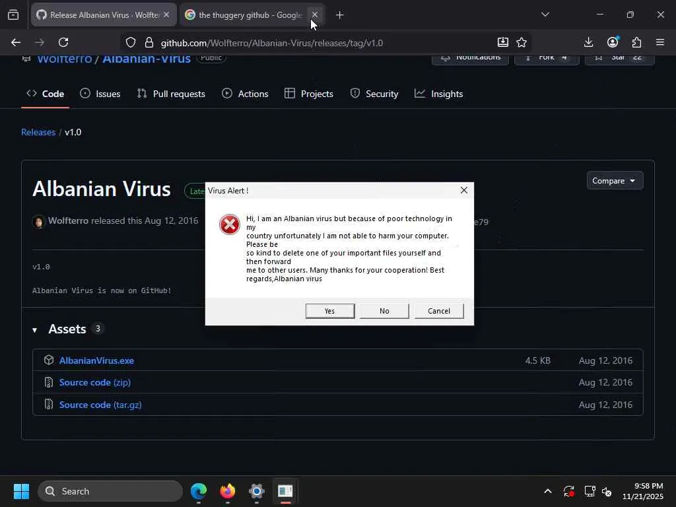Open the Insights repository tab
The height and width of the screenshot is (507, 676).
439,94
